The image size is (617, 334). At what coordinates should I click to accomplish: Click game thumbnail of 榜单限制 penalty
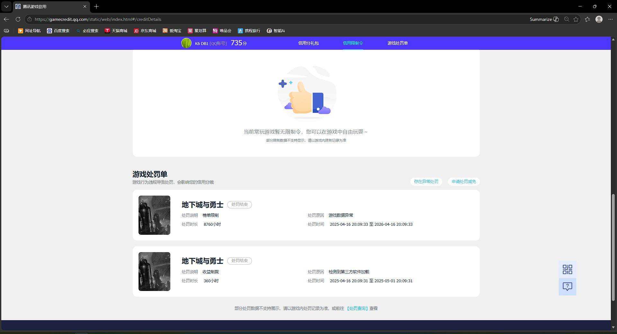(x=154, y=215)
